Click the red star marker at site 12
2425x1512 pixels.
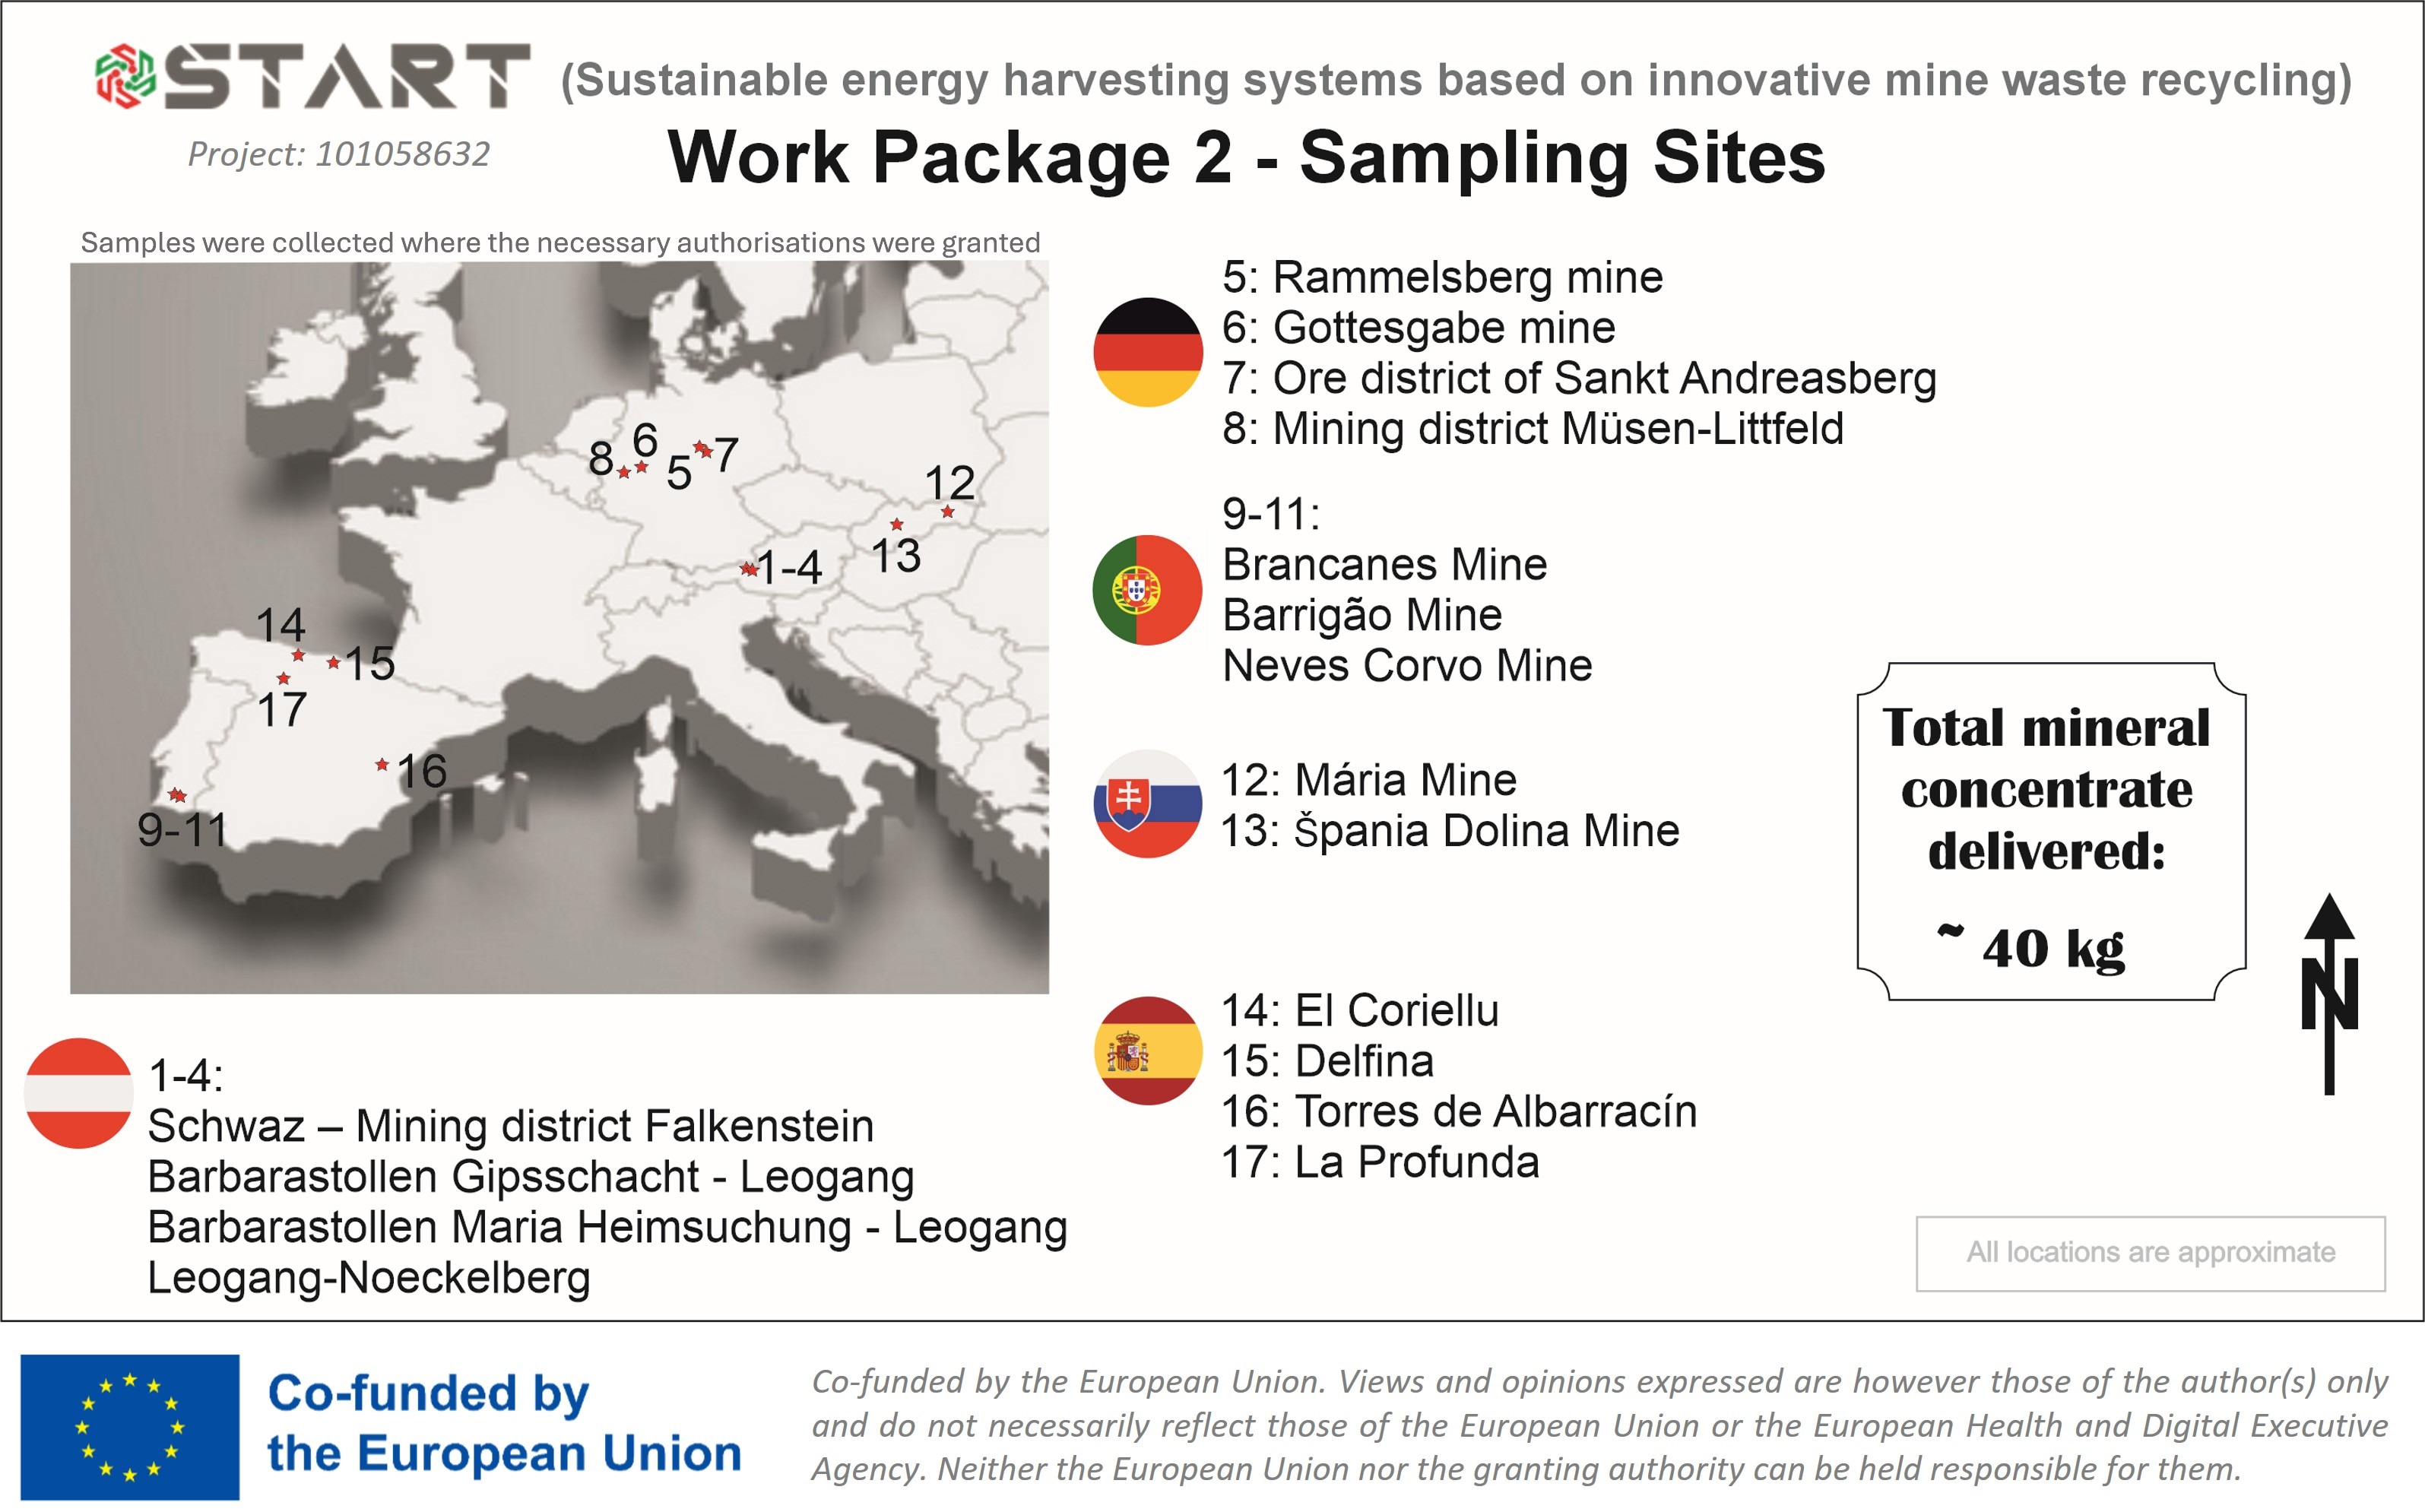947,512
